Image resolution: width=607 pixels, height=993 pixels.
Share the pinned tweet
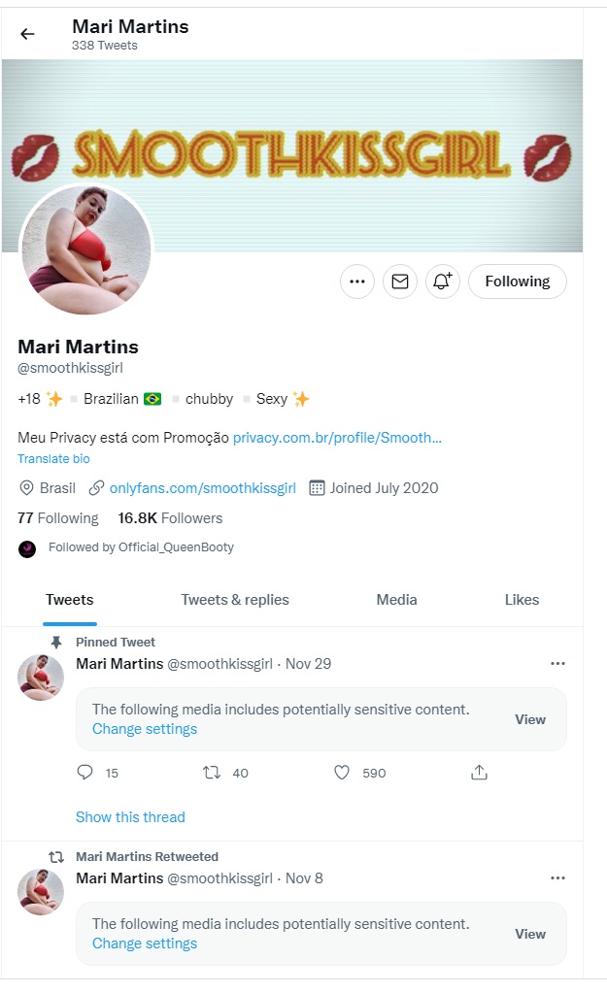click(x=479, y=772)
